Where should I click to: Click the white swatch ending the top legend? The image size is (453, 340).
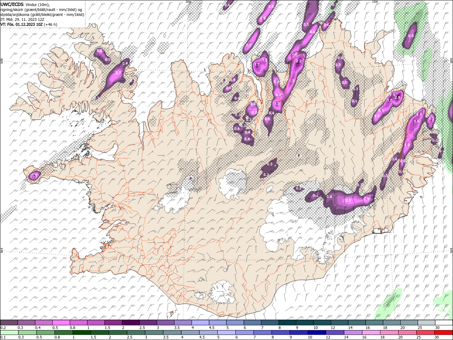[443, 323]
